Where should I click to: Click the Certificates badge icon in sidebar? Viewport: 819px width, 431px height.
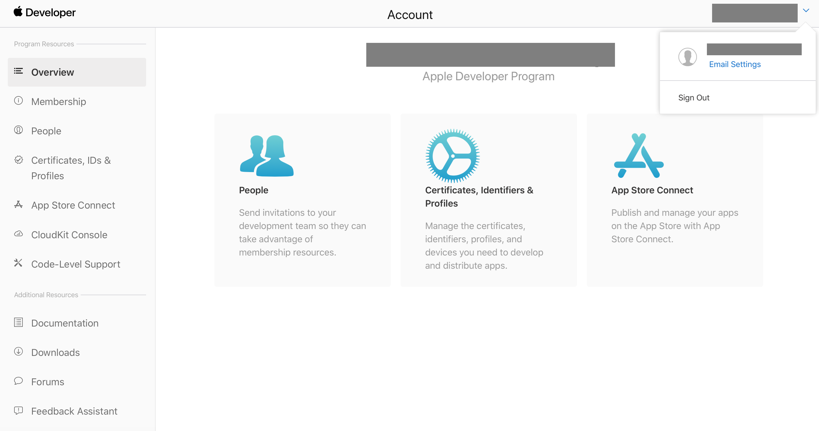pos(18,160)
